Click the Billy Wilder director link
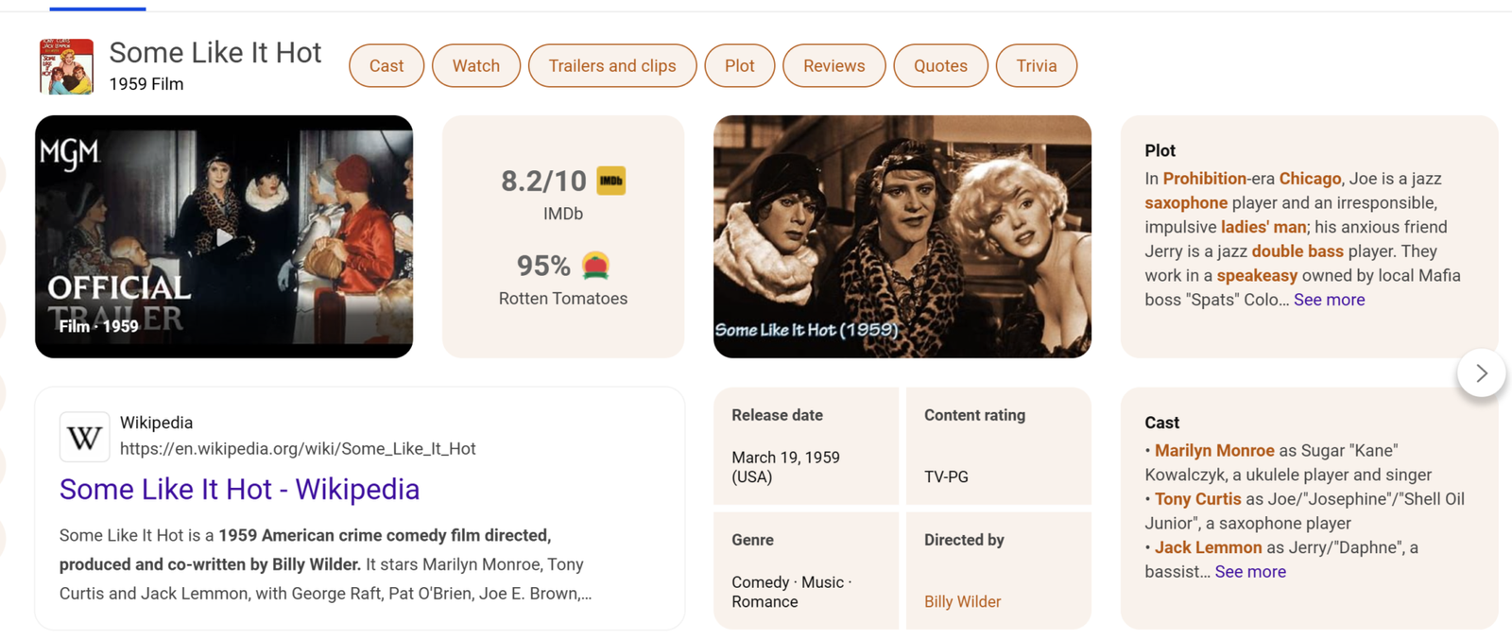The height and width of the screenshot is (640, 1512). (x=962, y=602)
